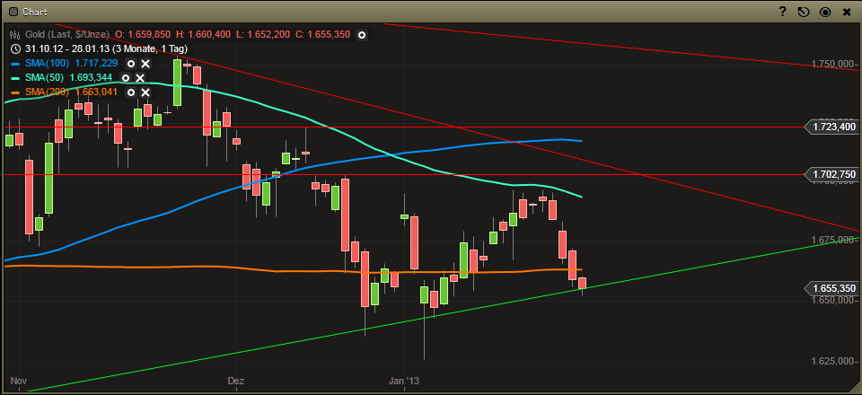
Task: Click the 1.625,000 price axis label
Action: point(833,361)
